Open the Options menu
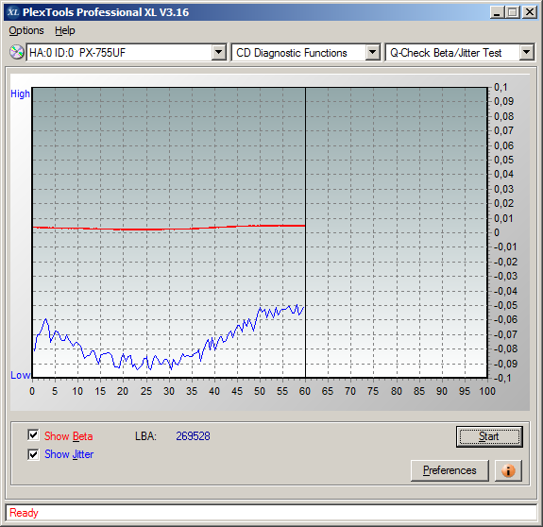 pyautogui.click(x=26, y=30)
